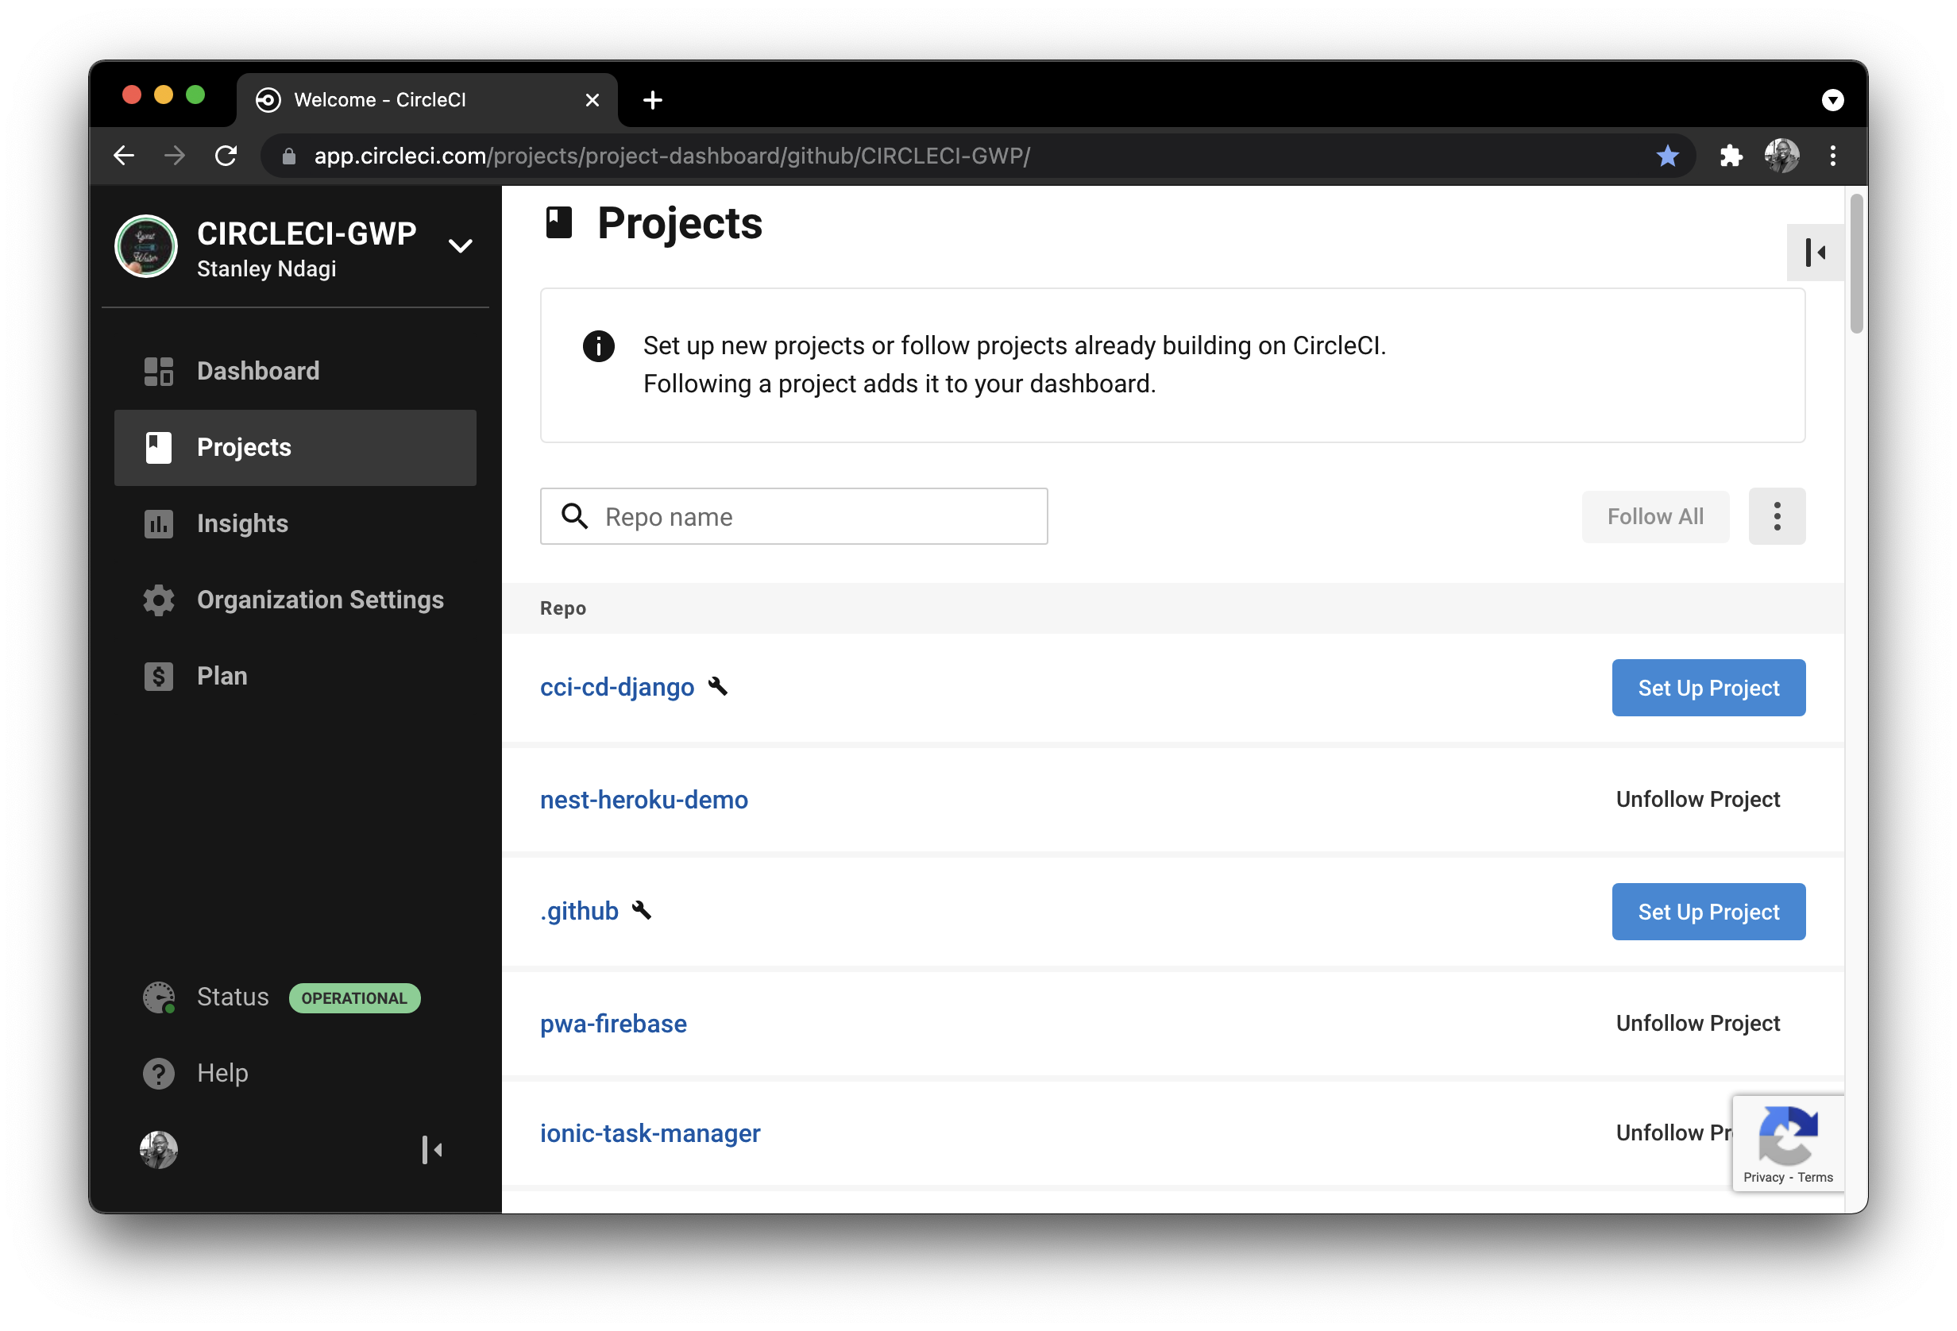Screen dimensions: 1957x1331
Task: Collapse the right panel with the chevron
Action: click(x=1816, y=252)
